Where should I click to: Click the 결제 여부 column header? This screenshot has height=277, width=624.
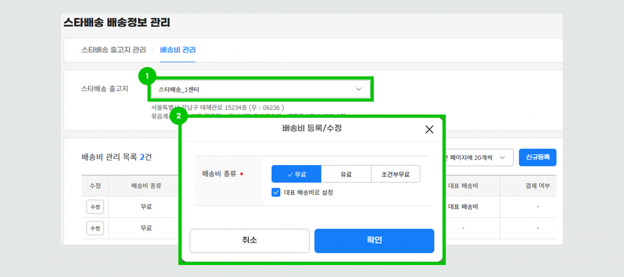(538, 186)
